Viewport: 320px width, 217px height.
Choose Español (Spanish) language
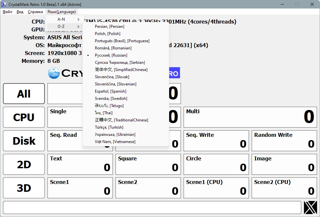click(126, 91)
